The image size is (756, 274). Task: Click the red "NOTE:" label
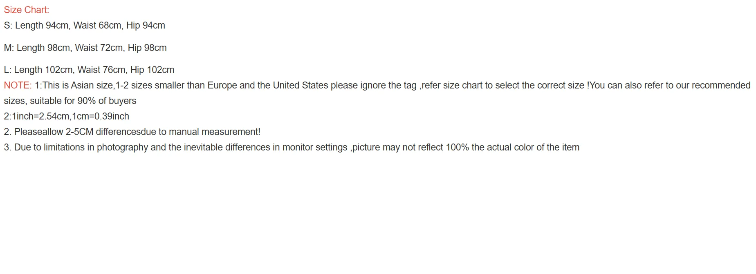[x=18, y=85]
